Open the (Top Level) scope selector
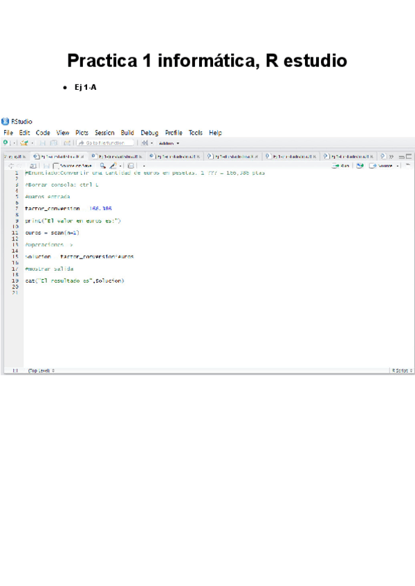Viewport: 415px width, 586px height. click(41, 371)
